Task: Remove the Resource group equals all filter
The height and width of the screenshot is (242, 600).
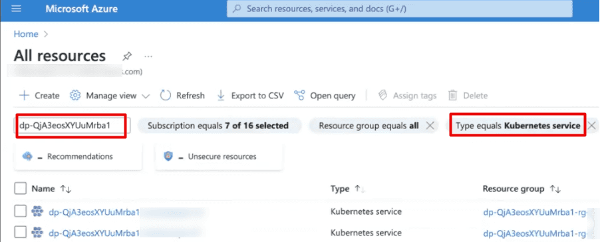Action: (430, 126)
